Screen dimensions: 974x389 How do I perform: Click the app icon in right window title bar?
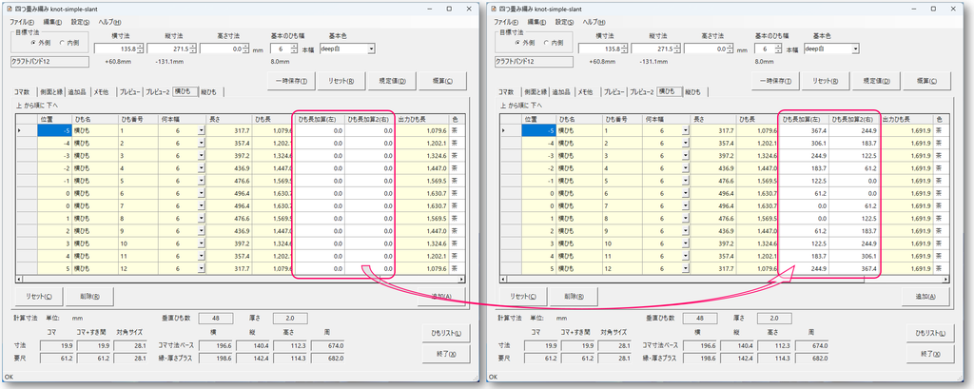click(x=494, y=10)
